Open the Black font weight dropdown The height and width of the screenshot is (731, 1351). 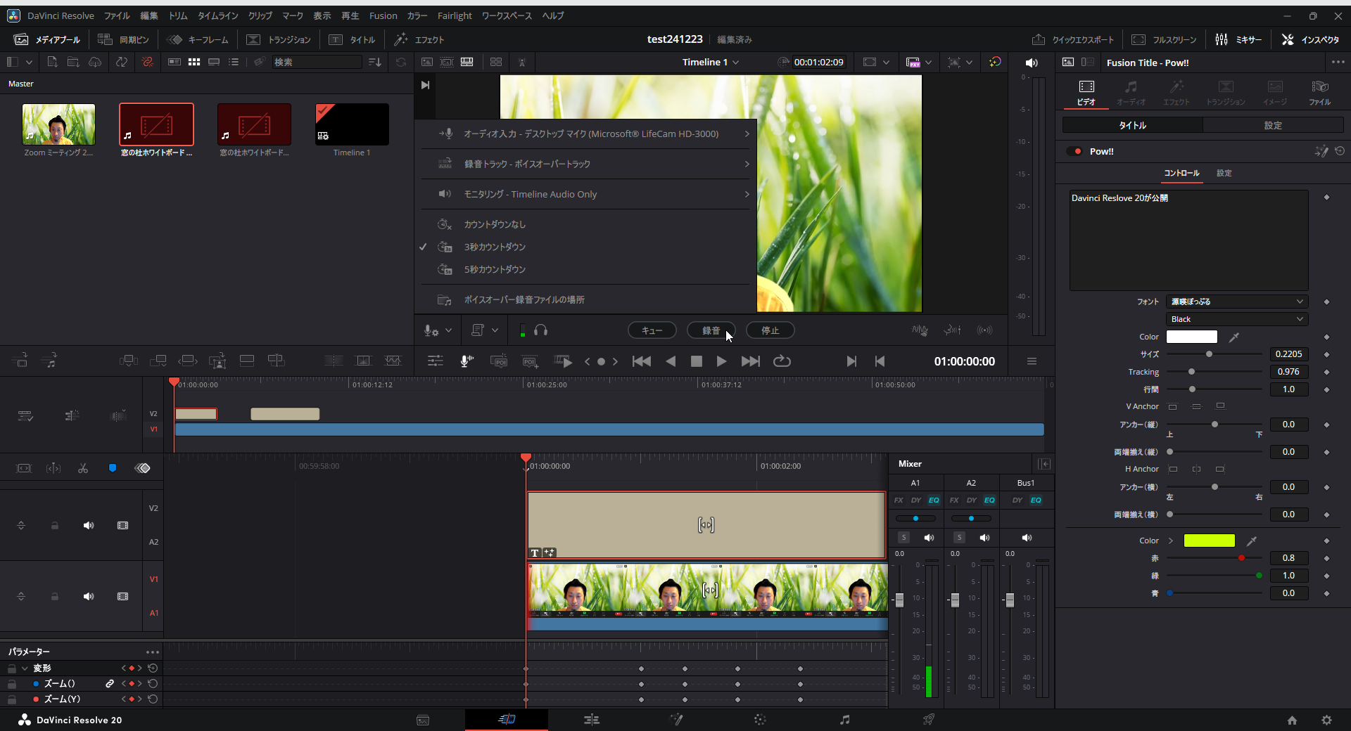click(1236, 319)
